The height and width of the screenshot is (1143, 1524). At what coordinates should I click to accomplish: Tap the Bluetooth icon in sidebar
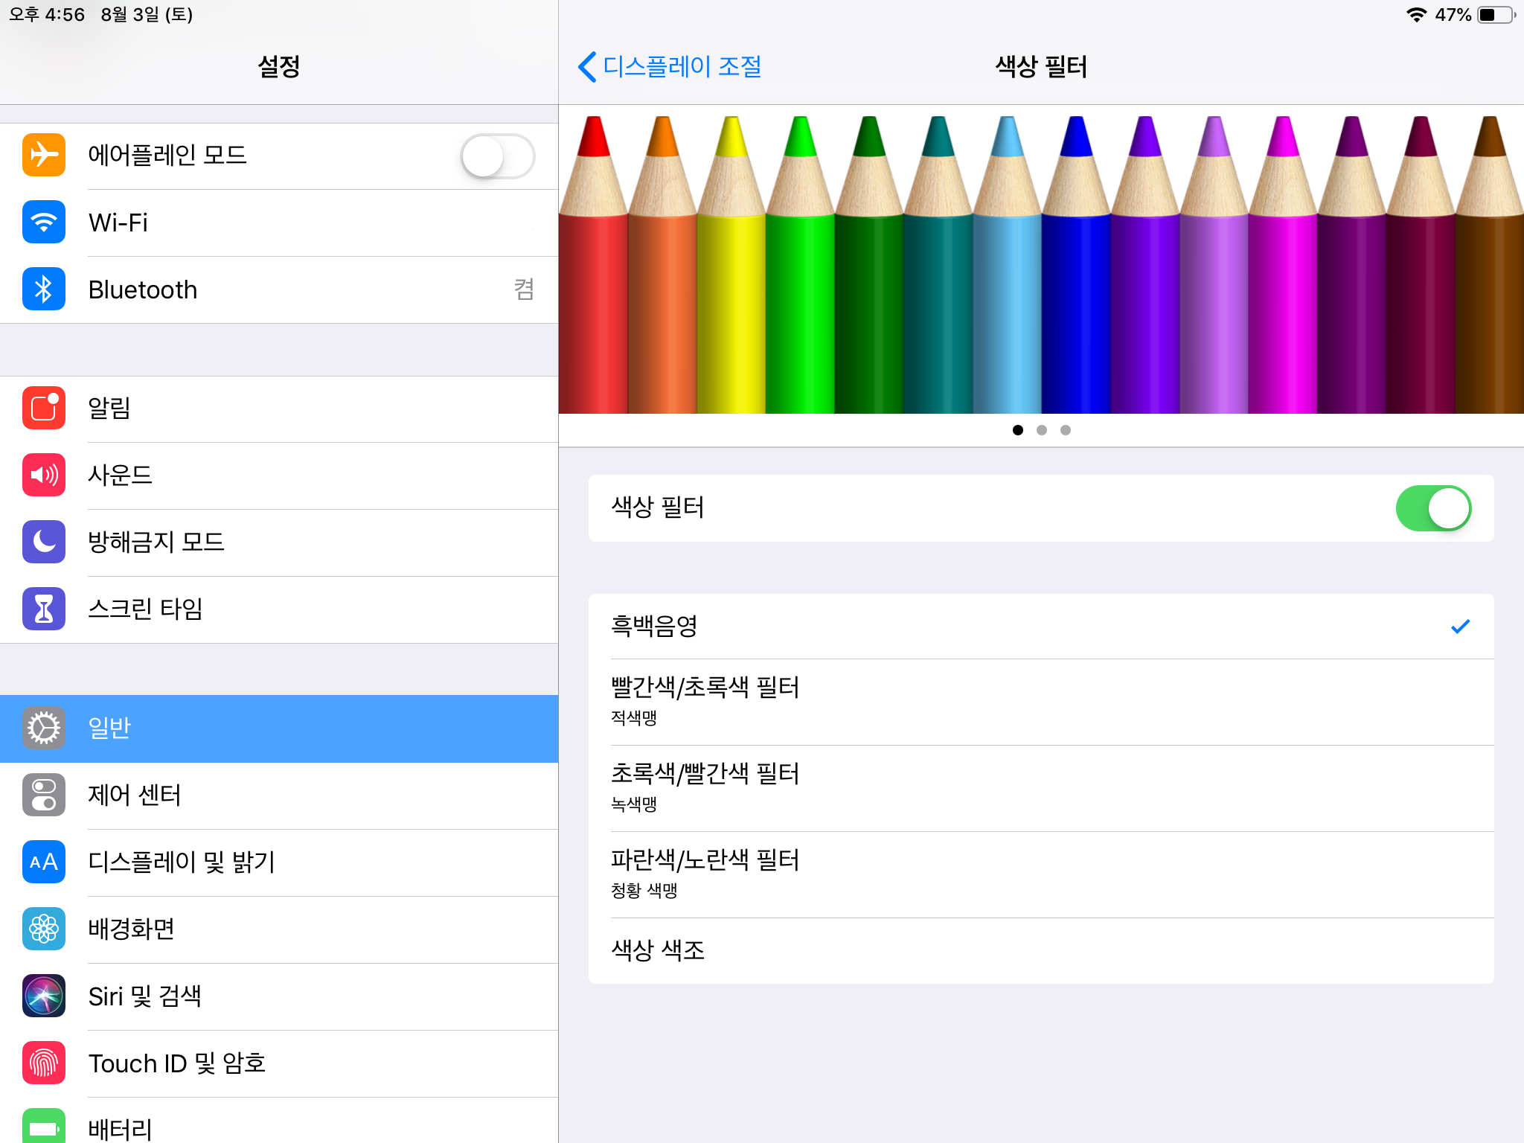point(44,289)
